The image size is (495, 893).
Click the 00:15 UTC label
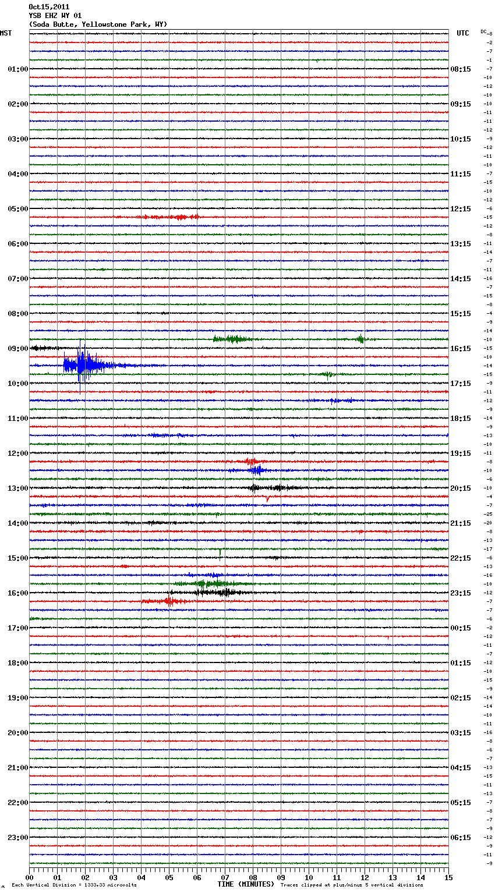(x=461, y=628)
